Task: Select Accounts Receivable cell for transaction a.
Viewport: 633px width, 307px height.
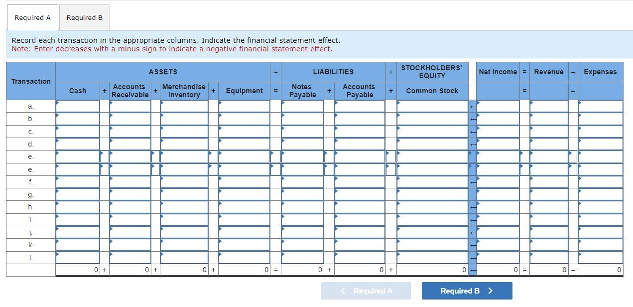Action: pos(130,106)
